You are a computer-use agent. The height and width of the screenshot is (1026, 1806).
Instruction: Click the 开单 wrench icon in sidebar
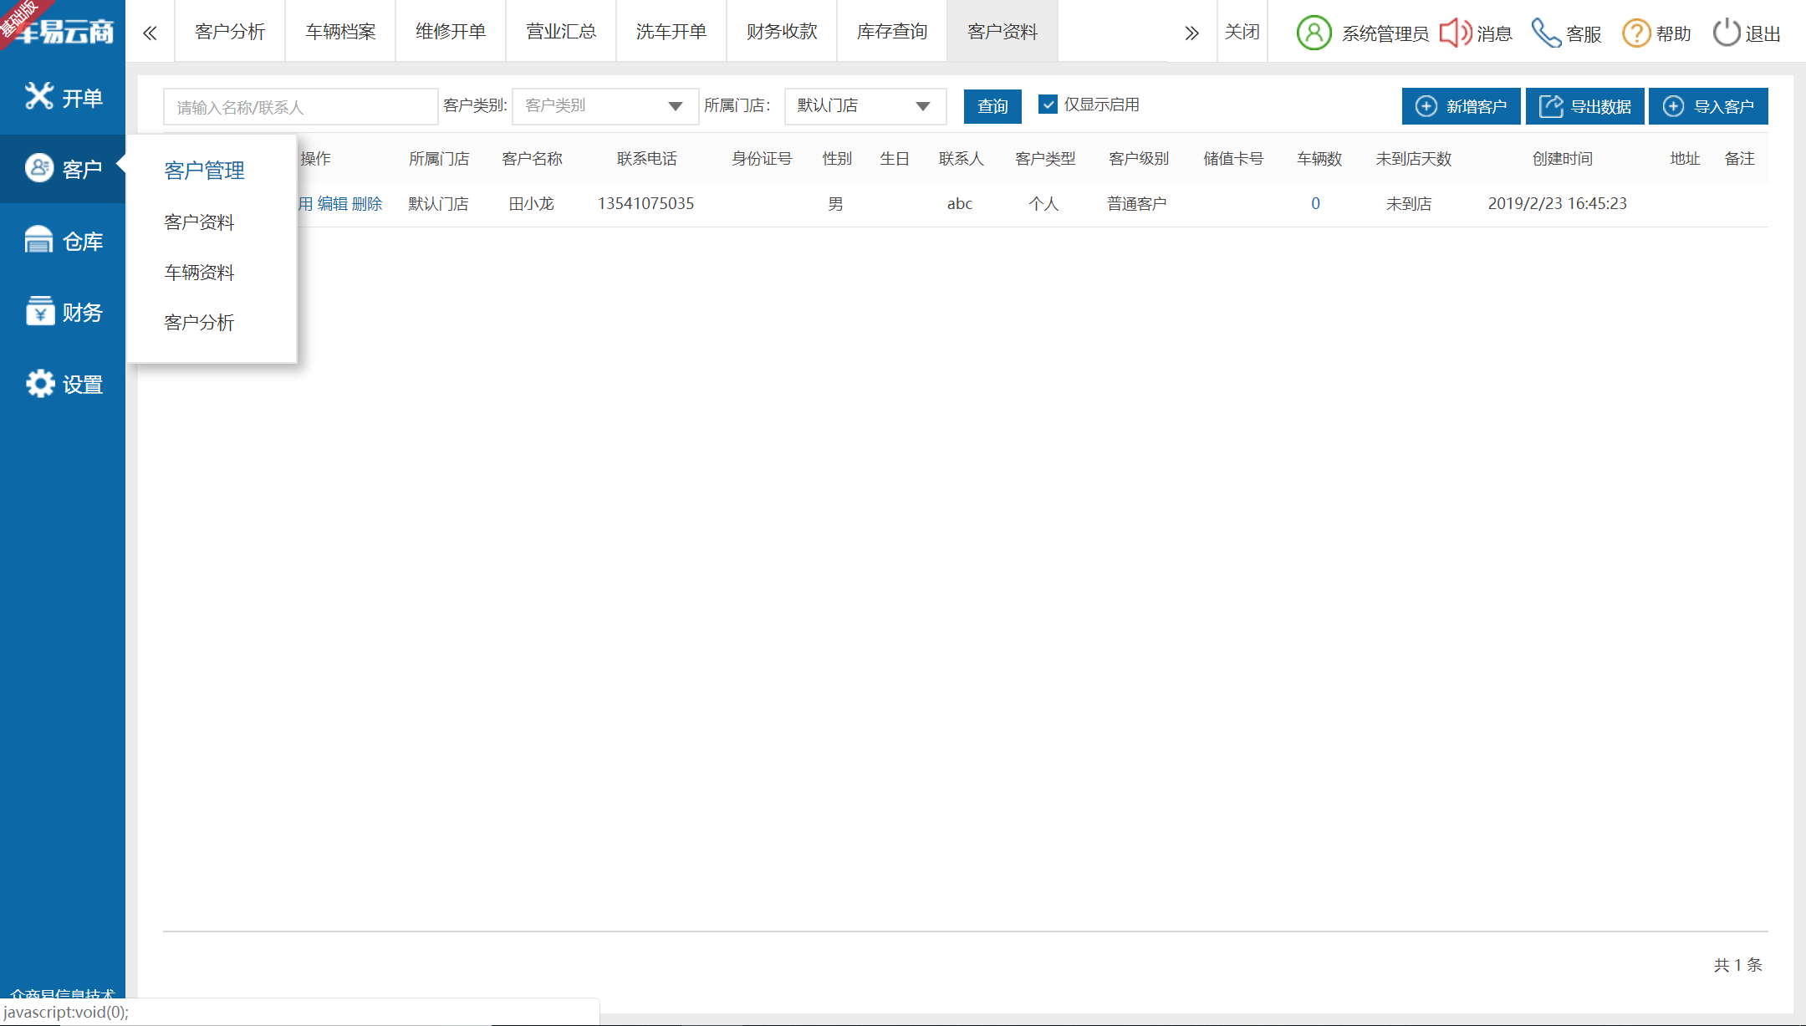coord(38,97)
